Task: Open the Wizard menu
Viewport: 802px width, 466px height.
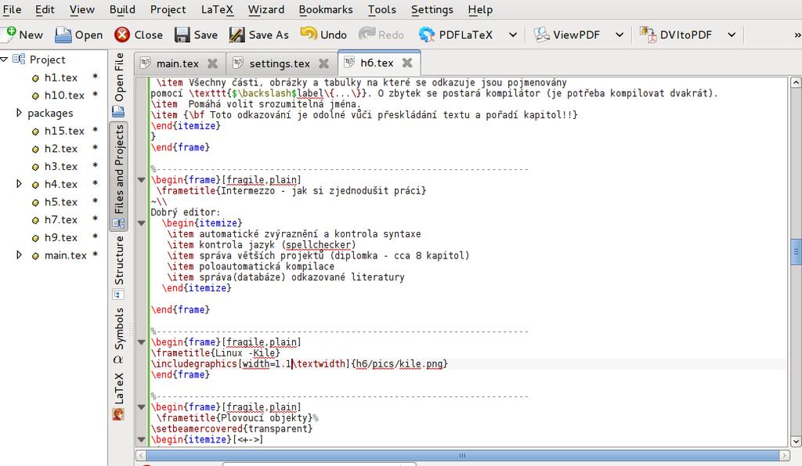Action: point(266,9)
